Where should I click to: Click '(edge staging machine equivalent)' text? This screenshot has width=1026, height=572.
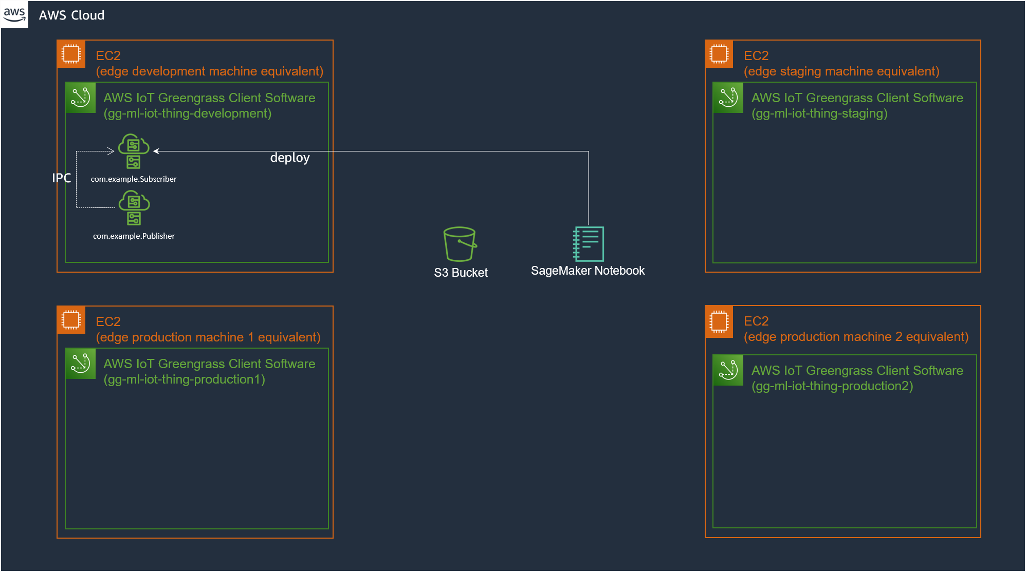click(841, 71)
